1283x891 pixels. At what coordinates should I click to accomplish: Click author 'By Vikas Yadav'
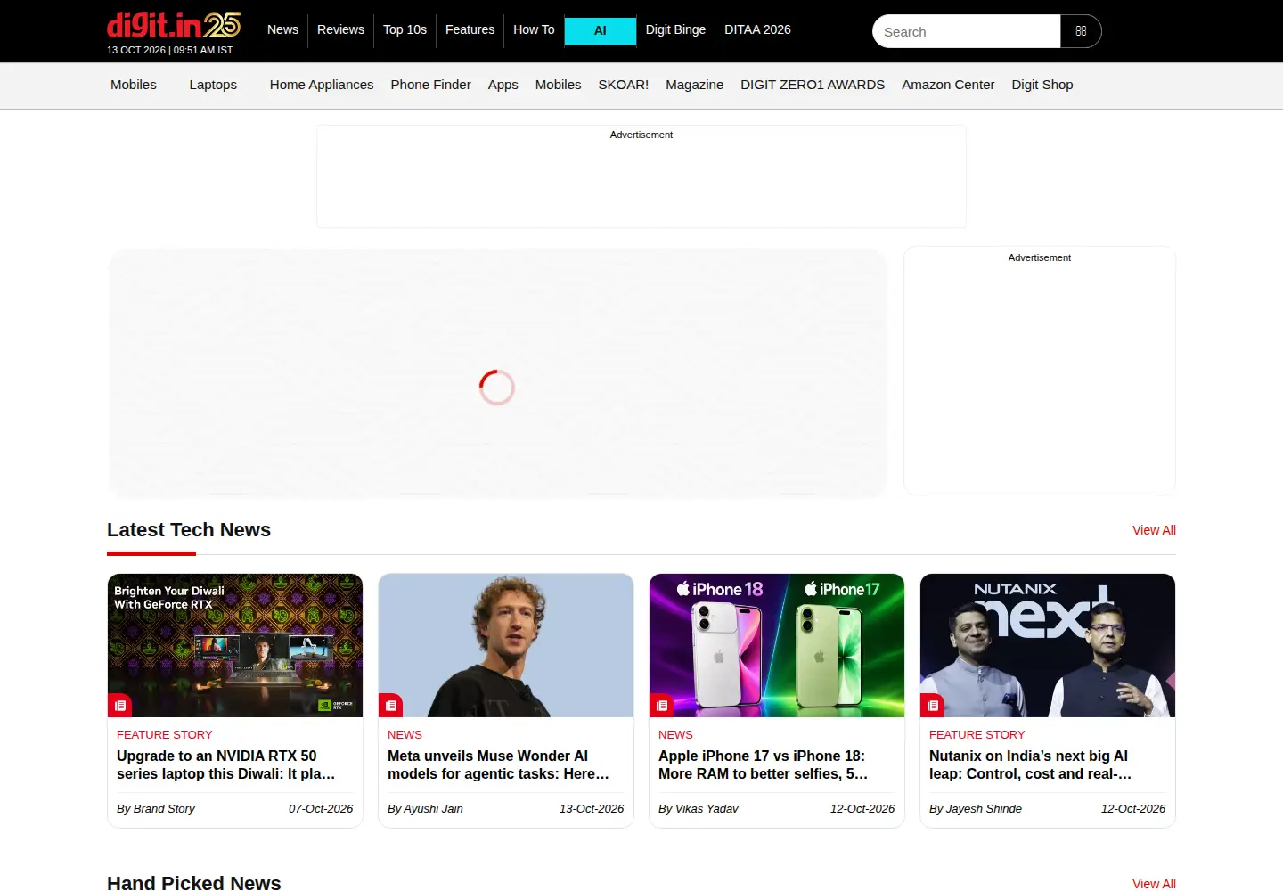[x=698, y=809]
